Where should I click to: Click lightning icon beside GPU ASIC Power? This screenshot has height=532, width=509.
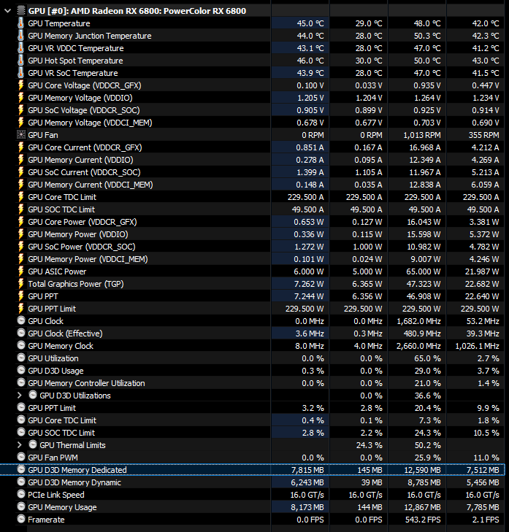coord(21,271)
